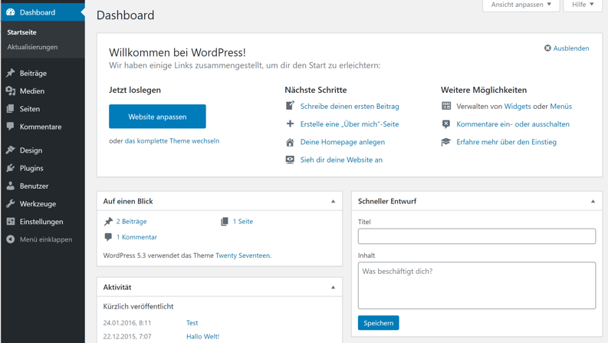Click the Werkzeuge wrench icon
Image resolution: width=608 pixels, height=343 pixels.
[11, 203]
